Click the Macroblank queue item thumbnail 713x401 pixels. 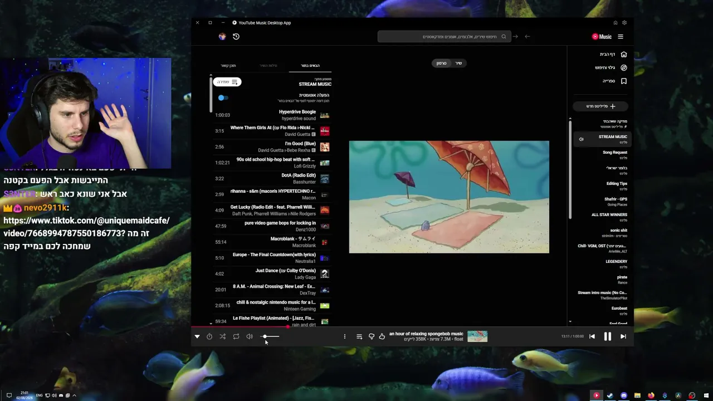(x=325, y=242)
